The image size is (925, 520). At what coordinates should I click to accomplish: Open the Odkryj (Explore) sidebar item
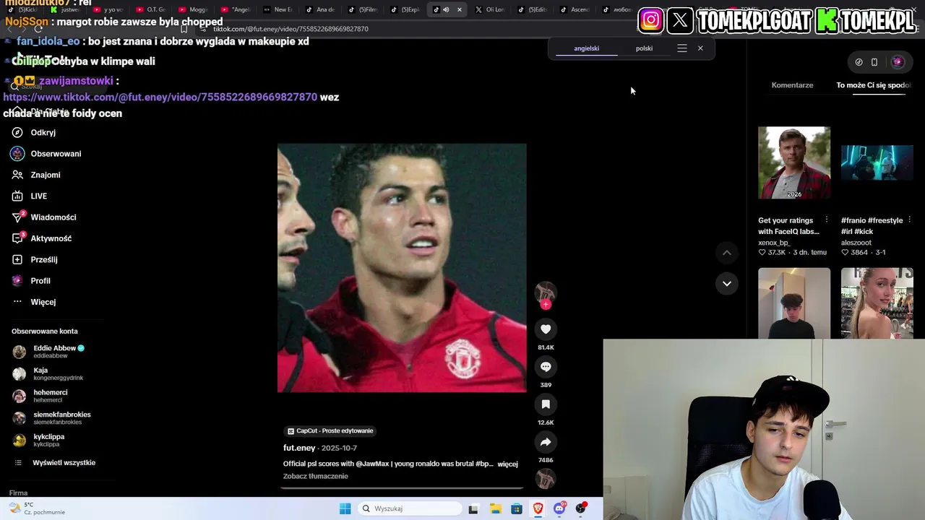(33, 133)
